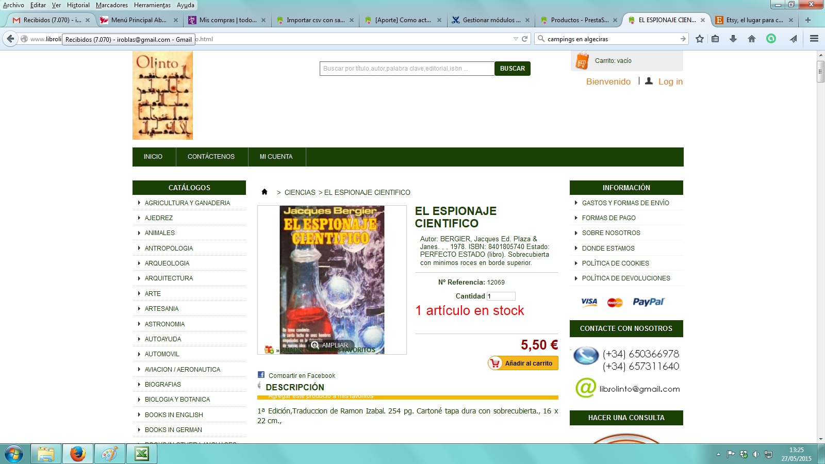Image resolution: width=825 pixels, height=464 pixels.
Task: Click the Log in link
Action: tap(670, 81)
